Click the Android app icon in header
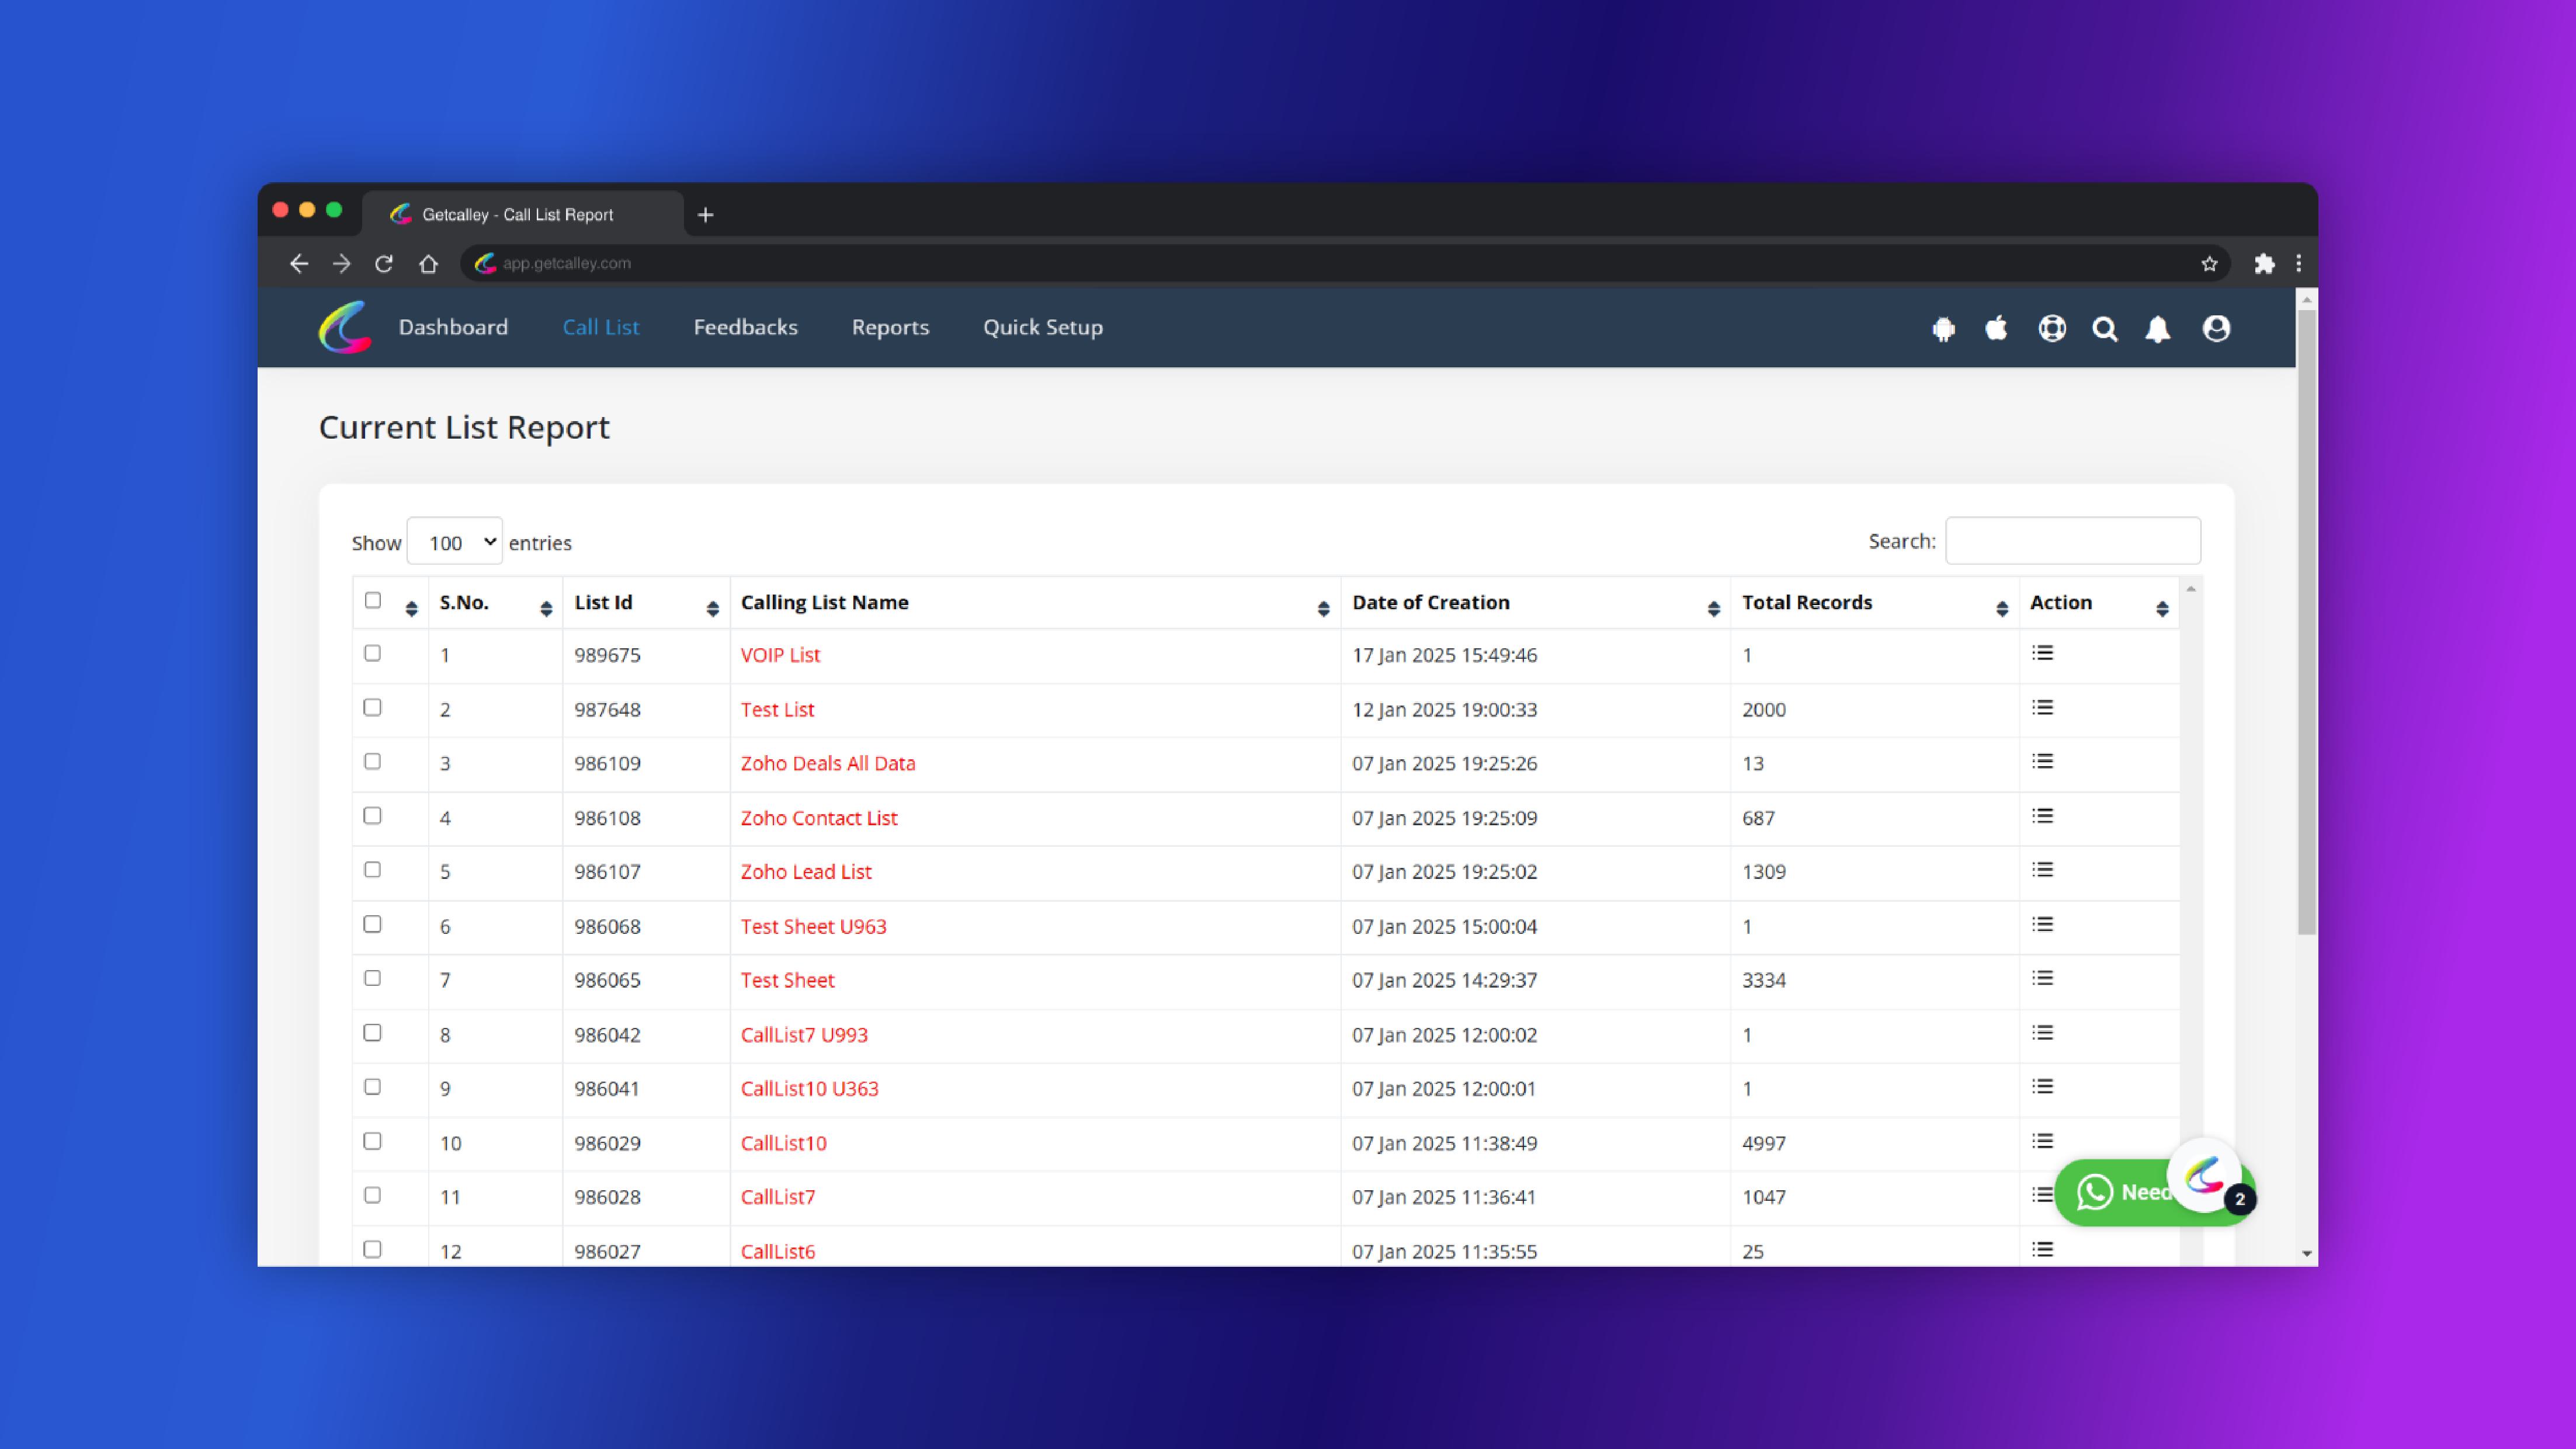The width and height of the screenshot is (2576, 1449). point(1943,328)
